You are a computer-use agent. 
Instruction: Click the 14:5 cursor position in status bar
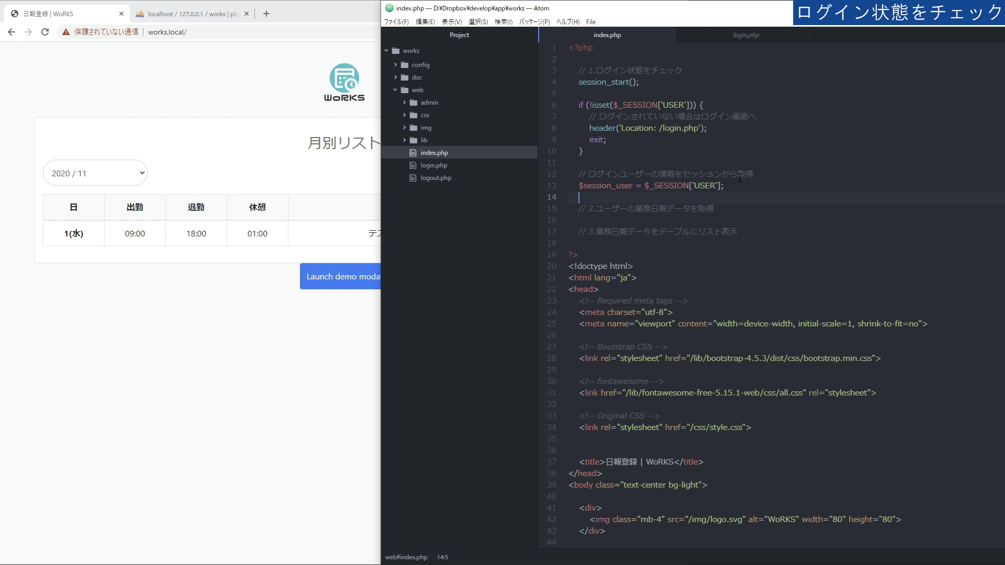click(x=442, y=557)
